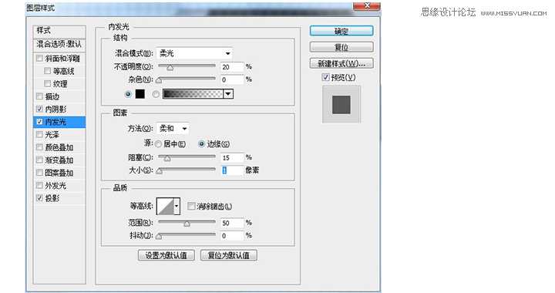Select the 投影 style entry label
This screenshot has height=293, width=555.
point(52,198)
